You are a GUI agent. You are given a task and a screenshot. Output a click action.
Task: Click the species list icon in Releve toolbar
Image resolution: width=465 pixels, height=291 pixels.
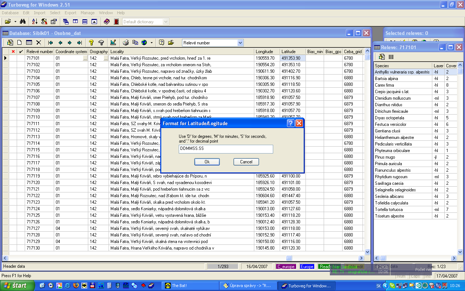391,57
